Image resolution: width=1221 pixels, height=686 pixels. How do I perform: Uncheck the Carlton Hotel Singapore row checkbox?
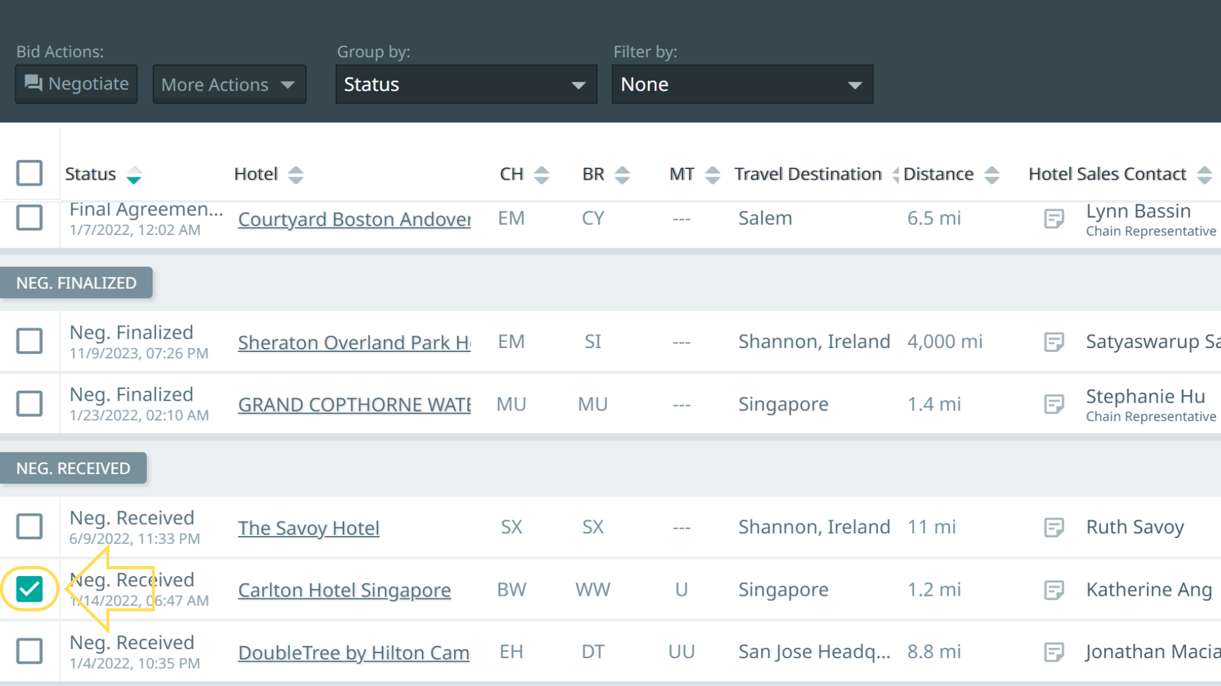[29, 589]
